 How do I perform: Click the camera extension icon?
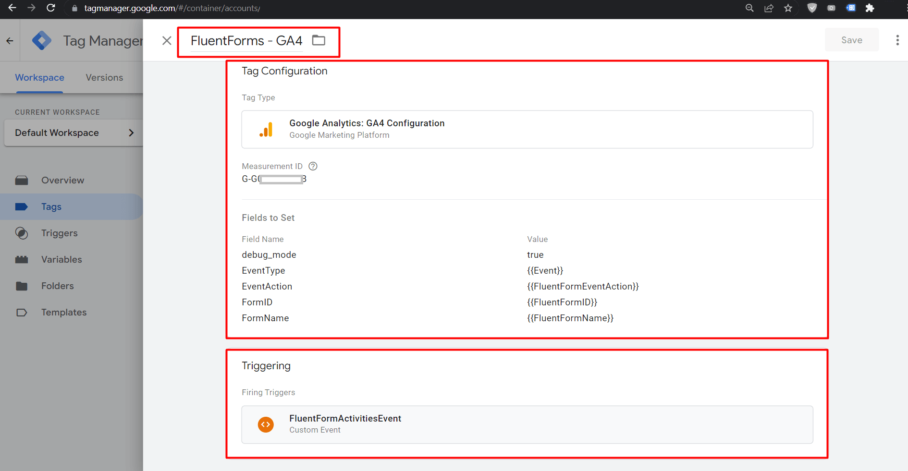tap(831, 8)
